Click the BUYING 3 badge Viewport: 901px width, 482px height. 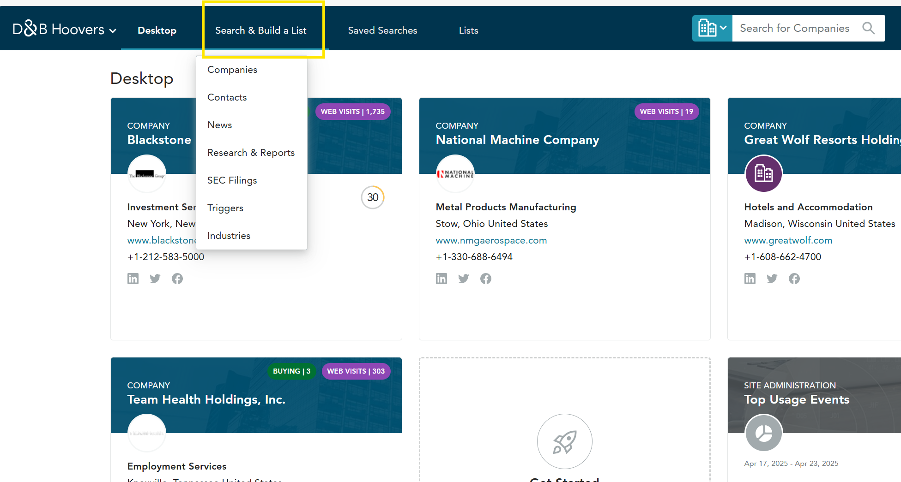pyautogui.click(x=292, y=371)
